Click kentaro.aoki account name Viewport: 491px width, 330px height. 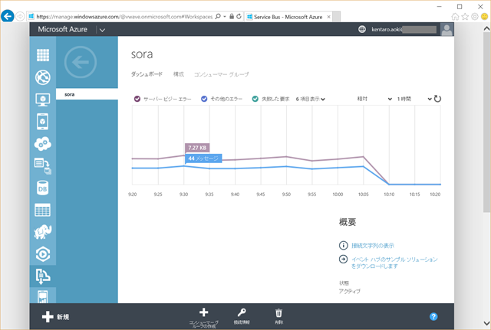[387, 29]
